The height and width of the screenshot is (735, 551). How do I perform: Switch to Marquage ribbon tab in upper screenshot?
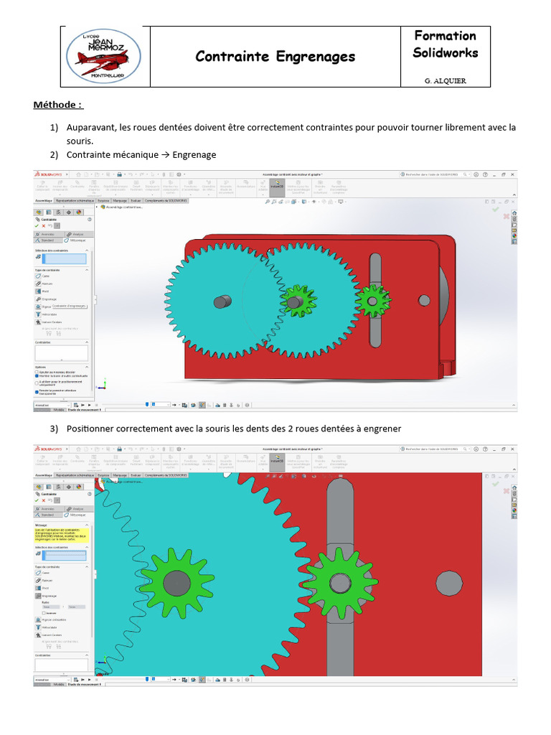pos(120,201)
